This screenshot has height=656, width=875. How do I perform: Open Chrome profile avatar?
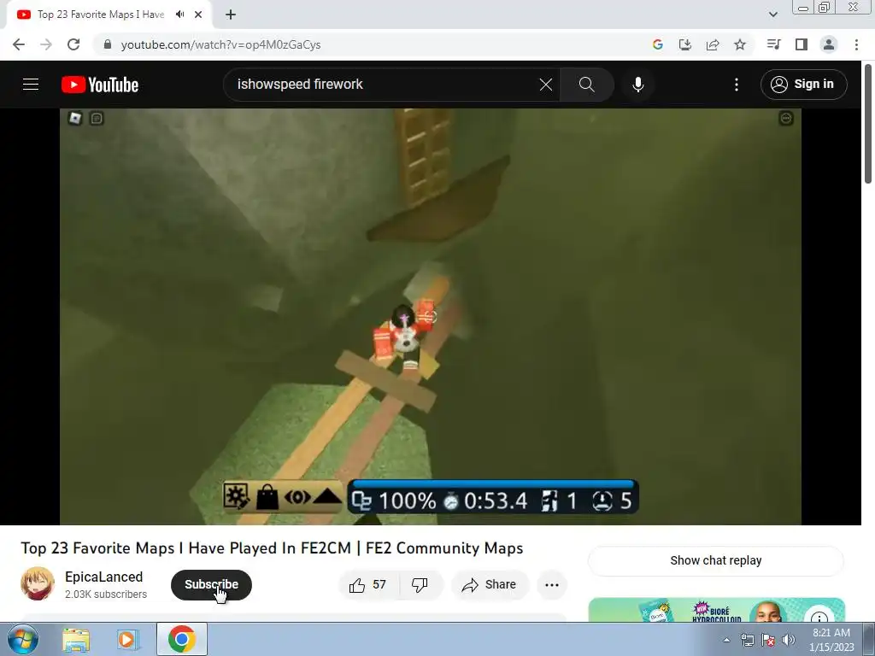(x=829, y=44)
